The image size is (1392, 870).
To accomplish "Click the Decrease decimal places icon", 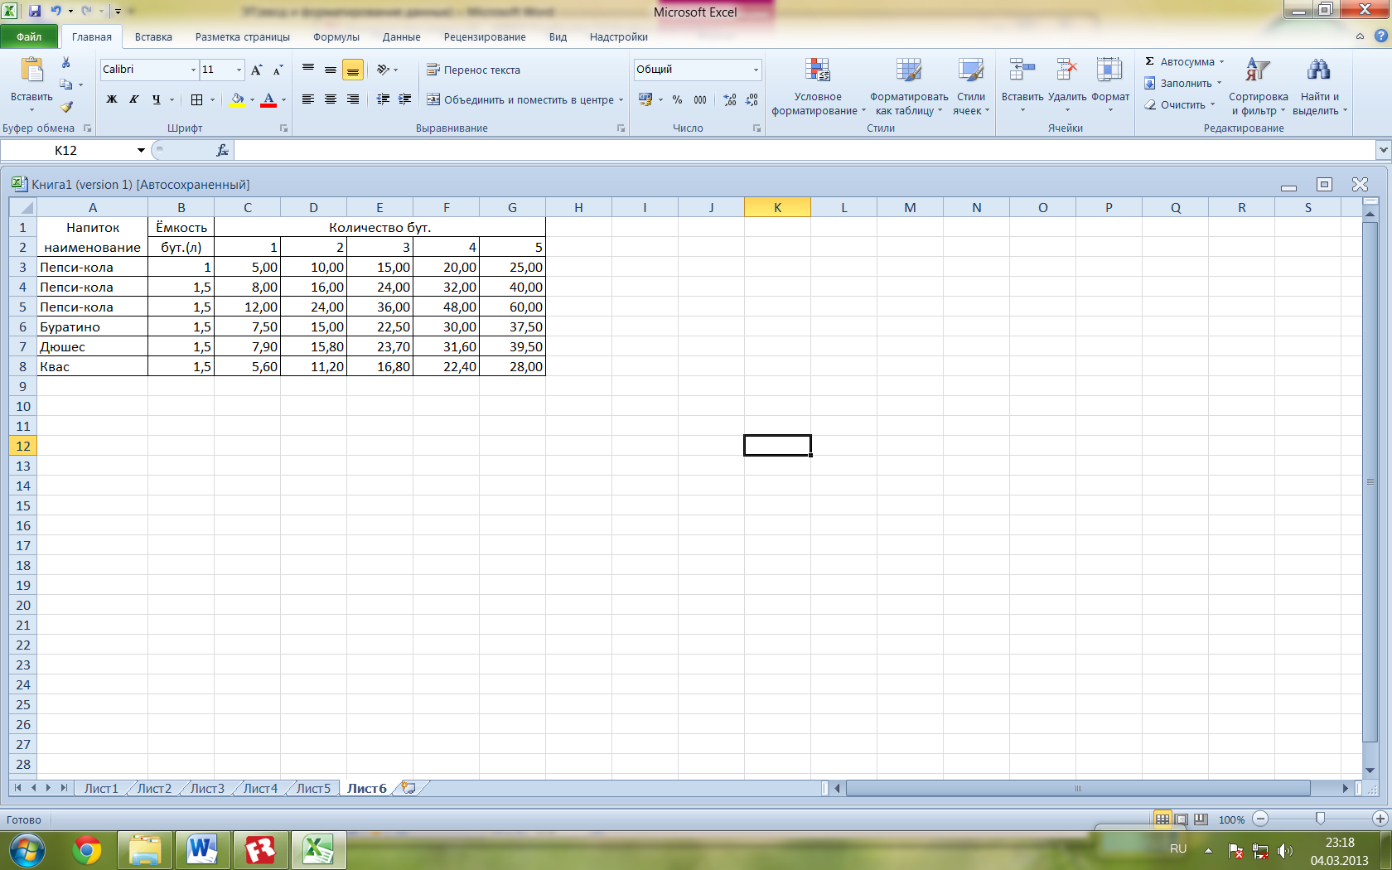I will 752,99.
